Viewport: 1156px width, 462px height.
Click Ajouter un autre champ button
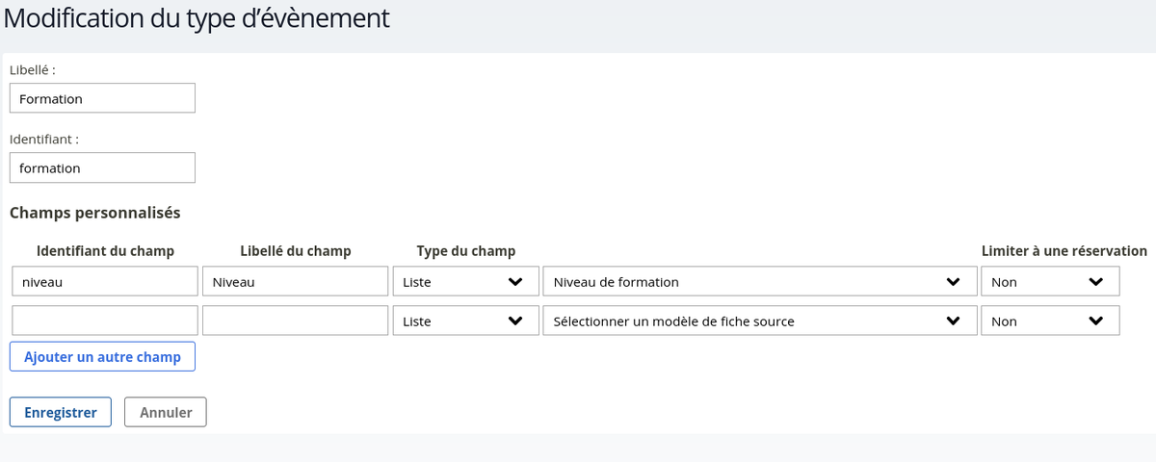pyautogui.click(x=102, y=356)
